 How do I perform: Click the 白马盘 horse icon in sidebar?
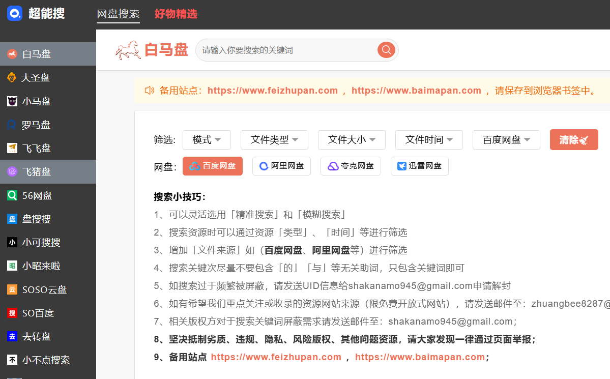(12, 54)
